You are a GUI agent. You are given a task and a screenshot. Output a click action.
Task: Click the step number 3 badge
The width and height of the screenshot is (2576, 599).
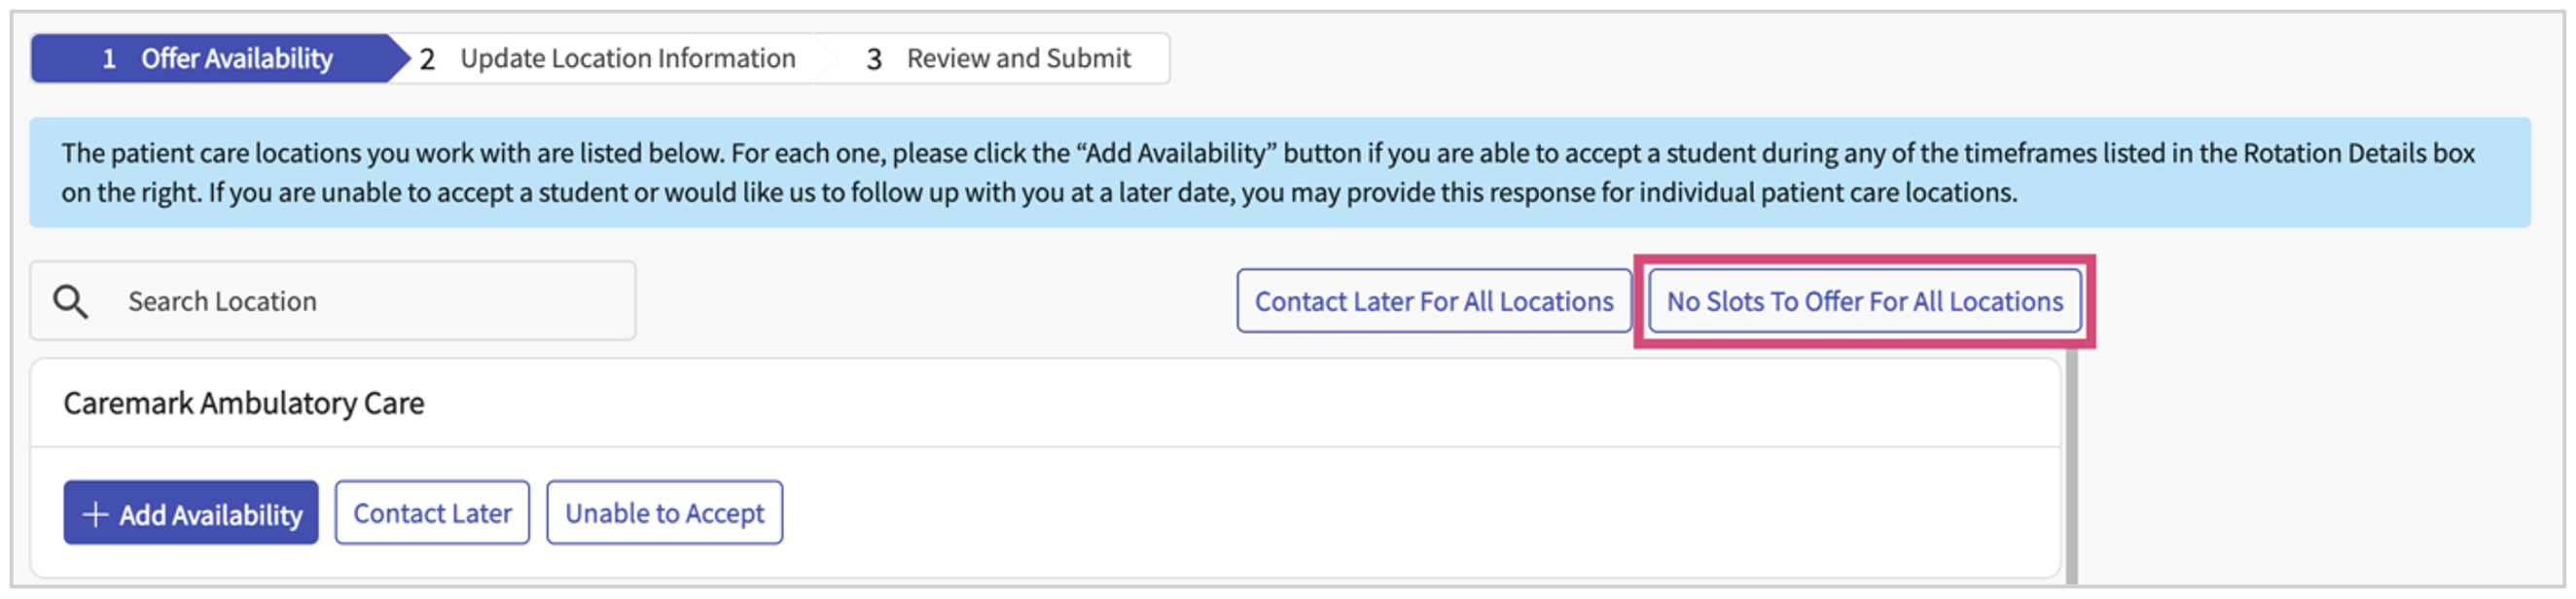(x=874, y=59)
